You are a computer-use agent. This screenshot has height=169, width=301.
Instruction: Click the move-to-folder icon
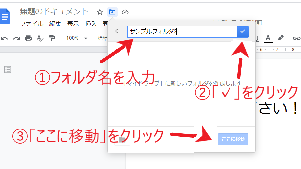(112, 12)
